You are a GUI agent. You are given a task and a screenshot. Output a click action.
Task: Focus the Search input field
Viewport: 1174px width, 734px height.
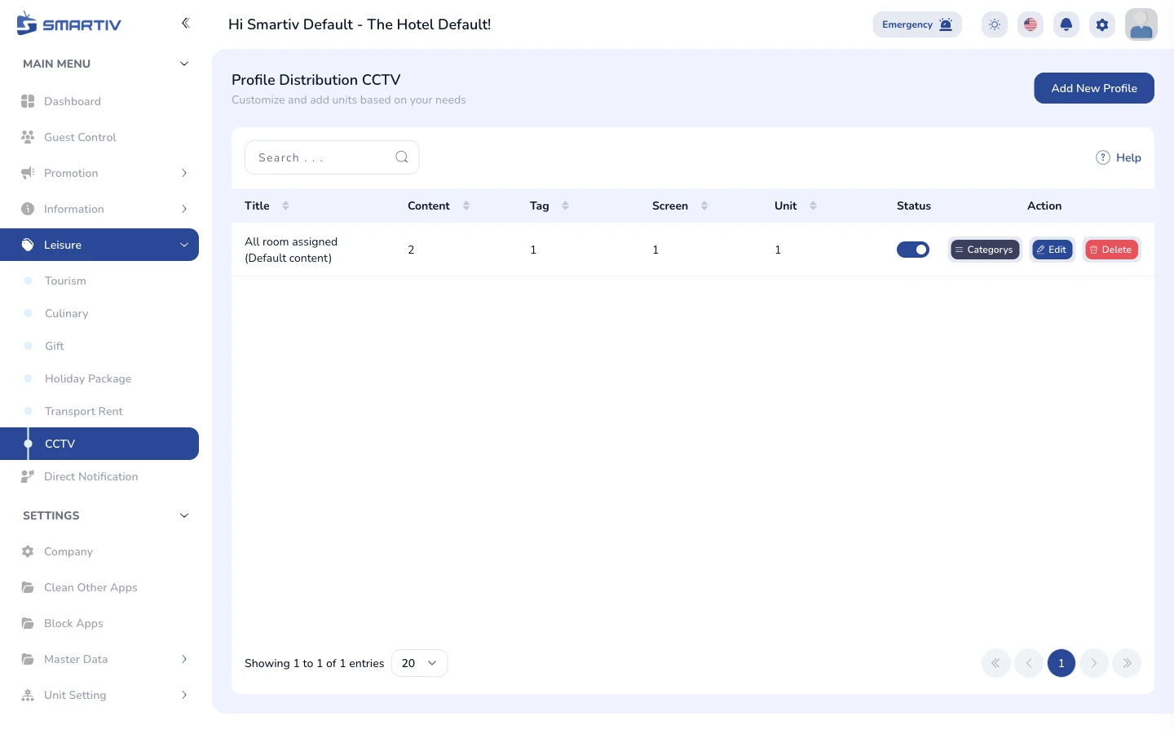coord(332,157)
